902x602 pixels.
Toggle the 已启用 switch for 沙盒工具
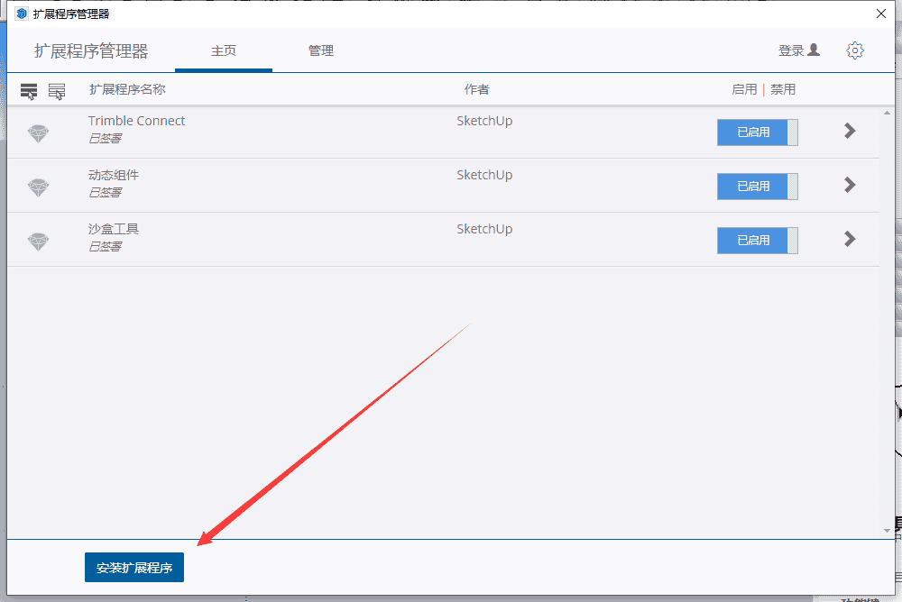[x=757, y=241]
